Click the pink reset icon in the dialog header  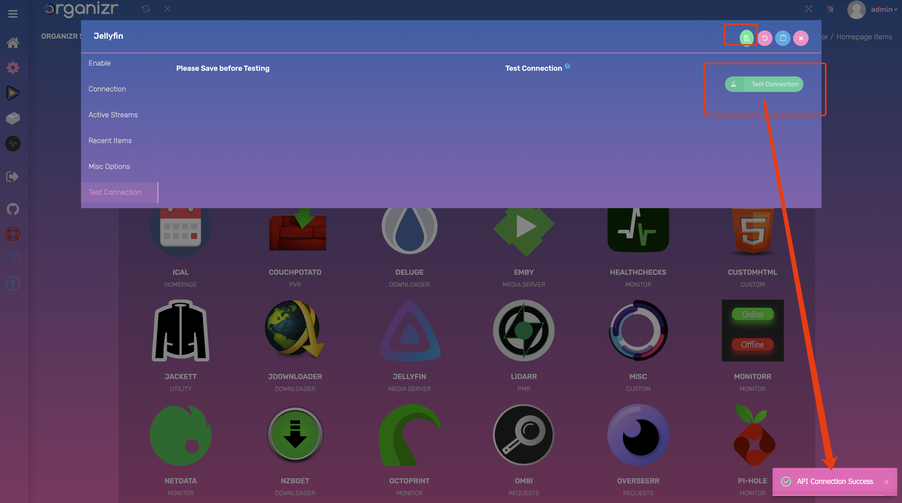click(765, 38)
